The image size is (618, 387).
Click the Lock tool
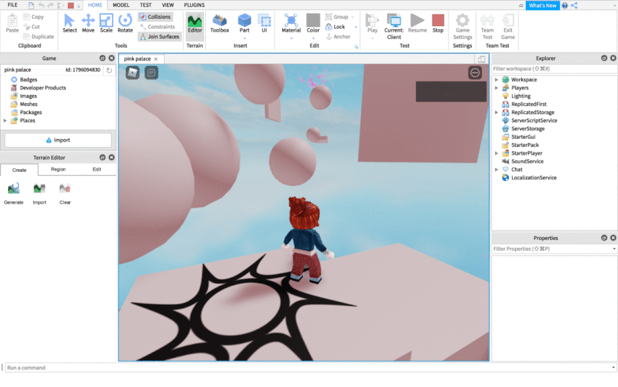pyautogui.click(x=335, y=27)
